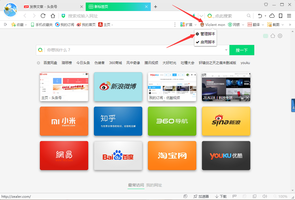Screen dimensions: 295x200
Task: Switch to 我的网址 tab at bottom
Action: (154, 185)
